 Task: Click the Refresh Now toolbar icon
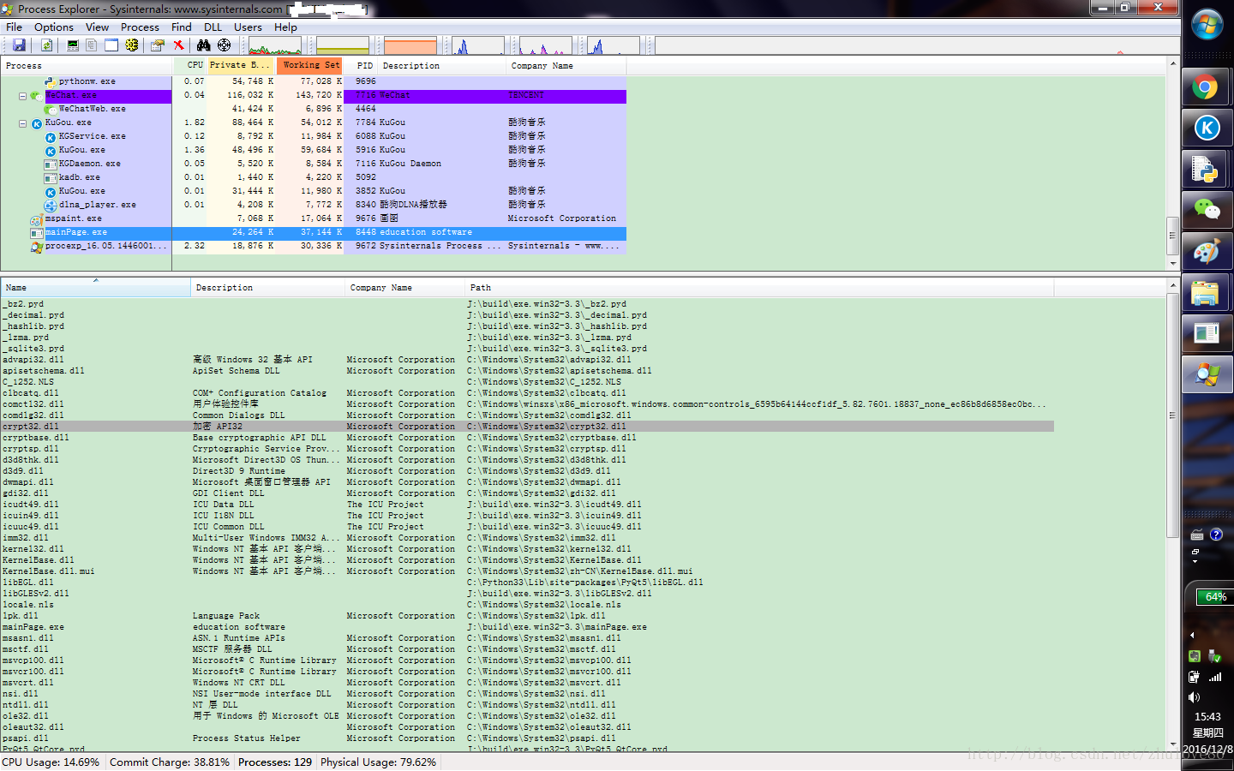click(46, 45)
